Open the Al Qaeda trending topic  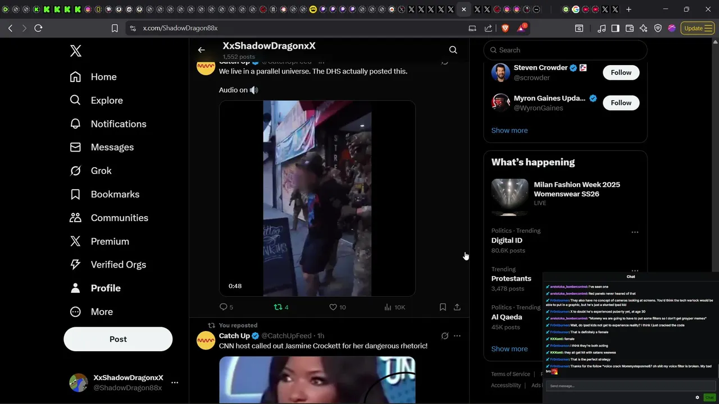tap(507, 317)
